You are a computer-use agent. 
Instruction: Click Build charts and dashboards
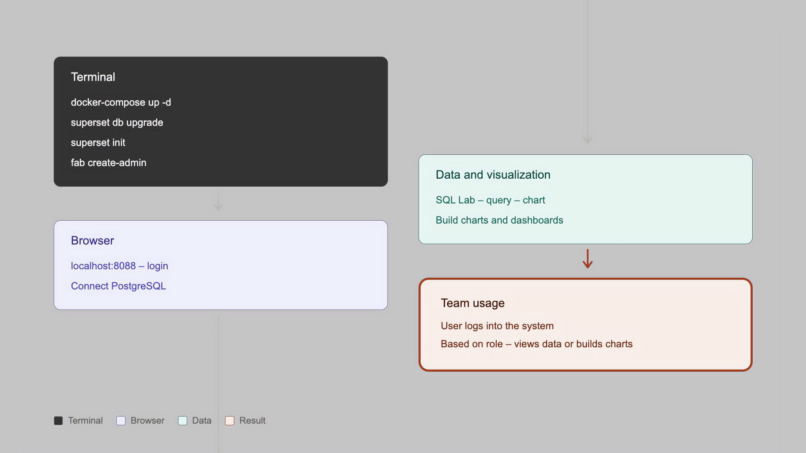coord(499,220)
